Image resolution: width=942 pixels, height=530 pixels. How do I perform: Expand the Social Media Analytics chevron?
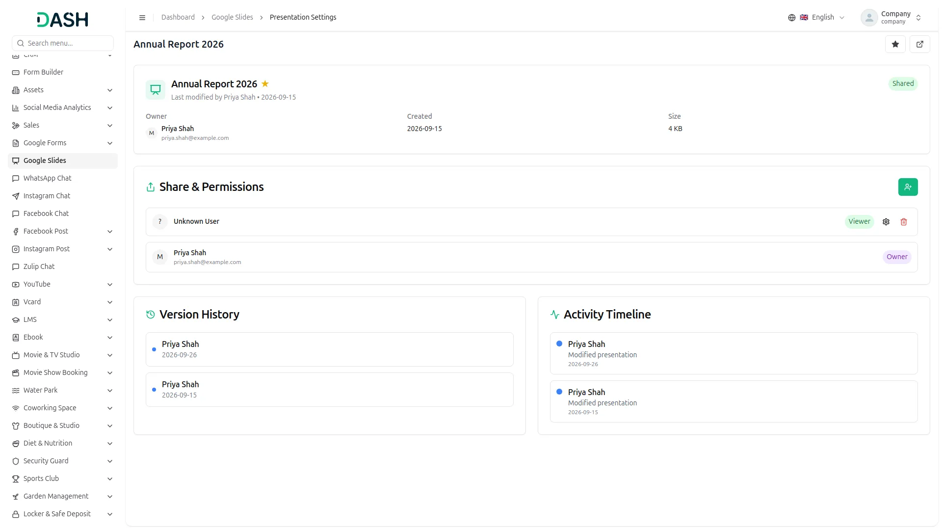(x=110, y=108)
